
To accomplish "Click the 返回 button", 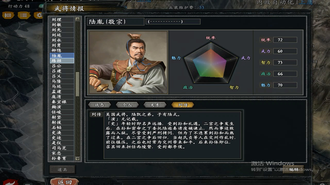I will coord(64,182).
